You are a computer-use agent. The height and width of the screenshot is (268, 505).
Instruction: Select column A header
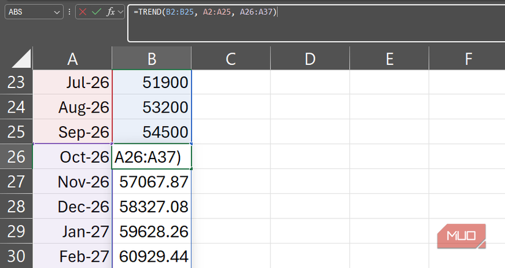(x=72, y=59)
